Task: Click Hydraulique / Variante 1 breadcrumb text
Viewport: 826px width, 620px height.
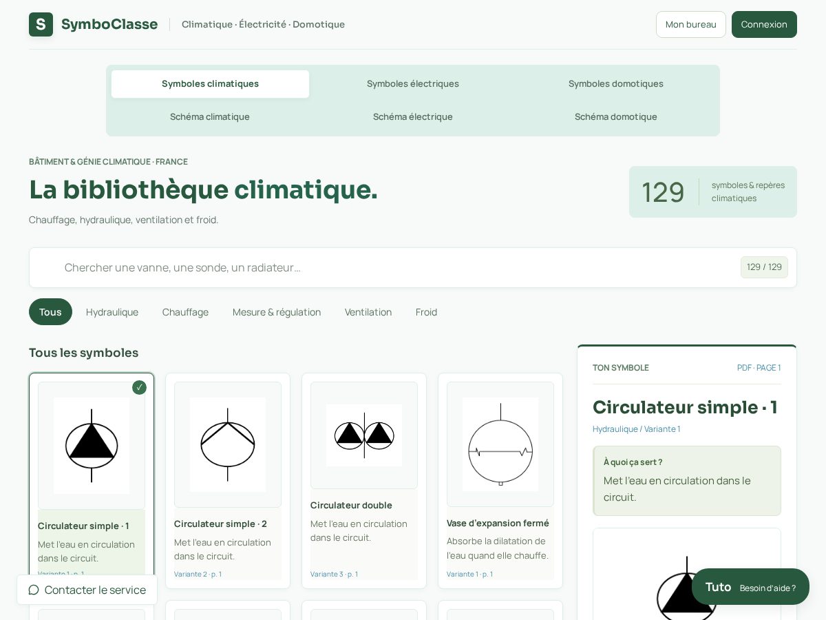Action: [636, 429]
